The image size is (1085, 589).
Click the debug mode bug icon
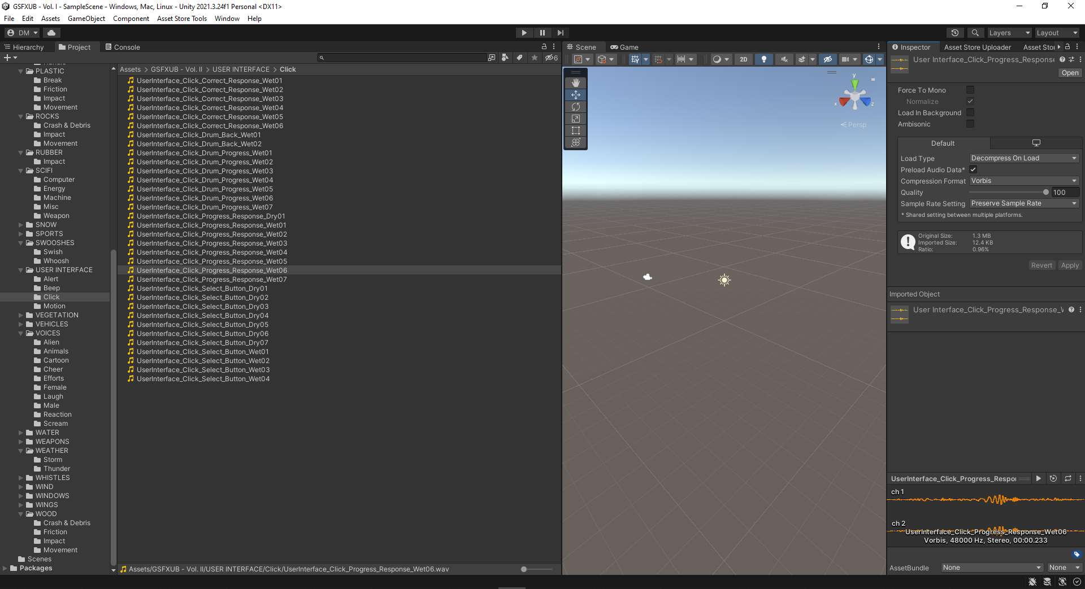[1032, 582]
